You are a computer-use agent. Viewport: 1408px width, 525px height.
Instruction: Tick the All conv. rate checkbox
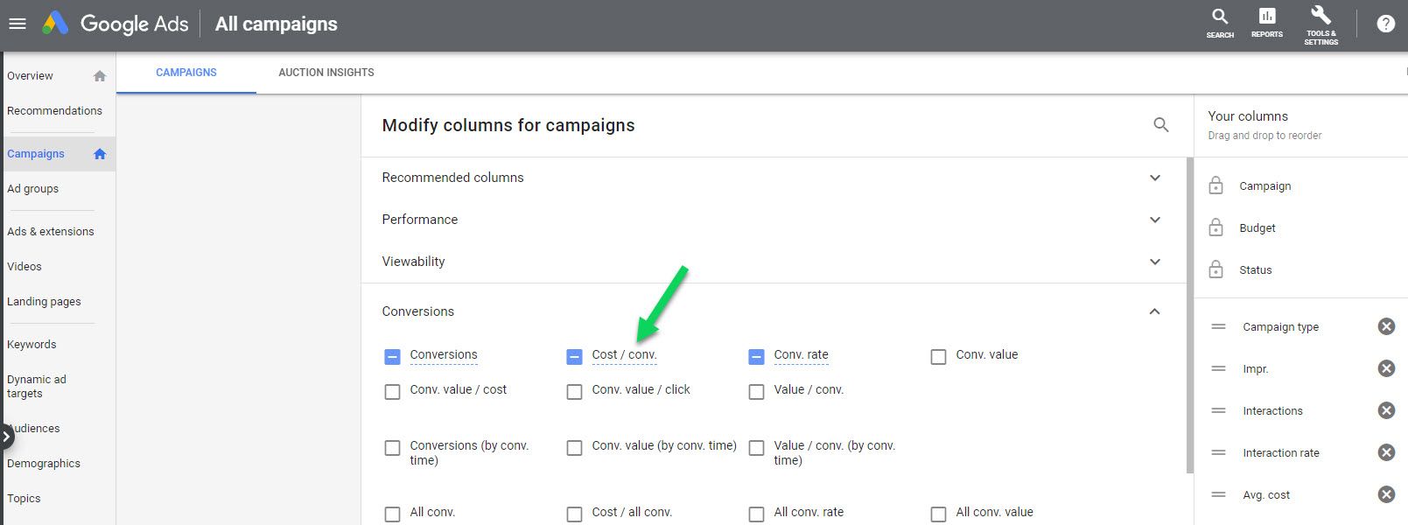click(x=756, y=514)
